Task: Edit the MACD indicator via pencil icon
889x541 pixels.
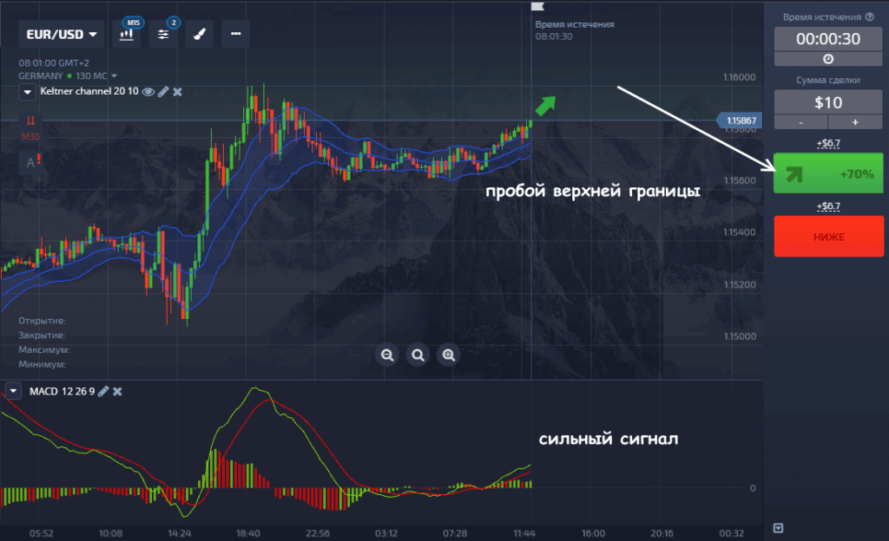Action: tap(103, 391)
